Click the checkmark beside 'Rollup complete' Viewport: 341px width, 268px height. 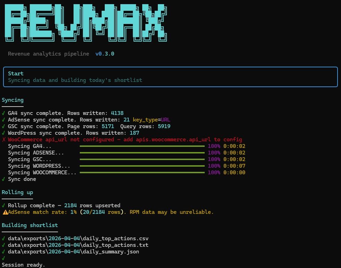[3, 206]
